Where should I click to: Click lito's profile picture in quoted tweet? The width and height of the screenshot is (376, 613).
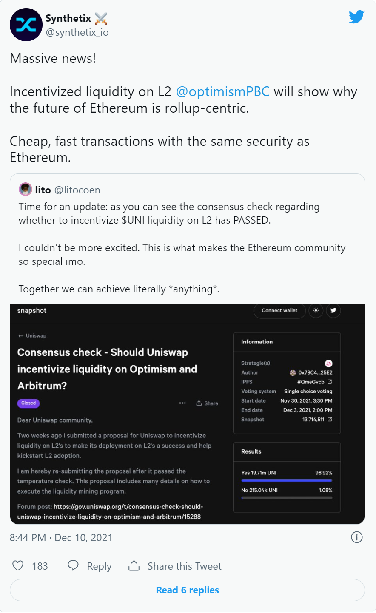coord(26,189)
